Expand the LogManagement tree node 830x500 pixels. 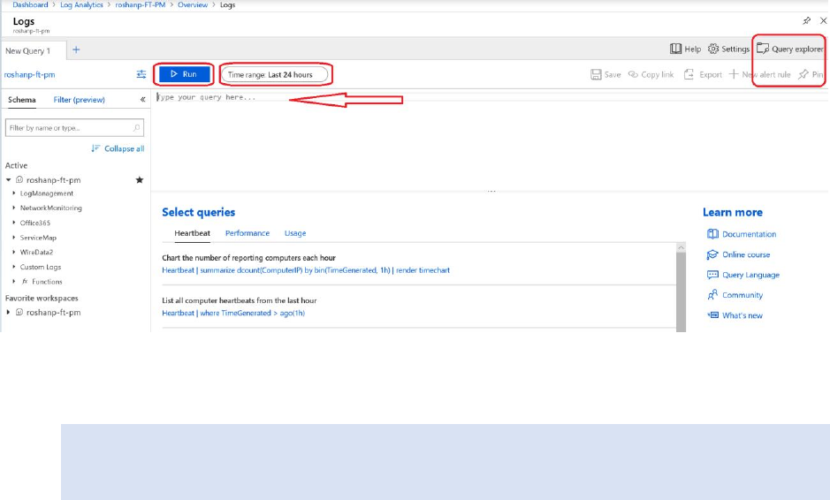coord(14,193)
